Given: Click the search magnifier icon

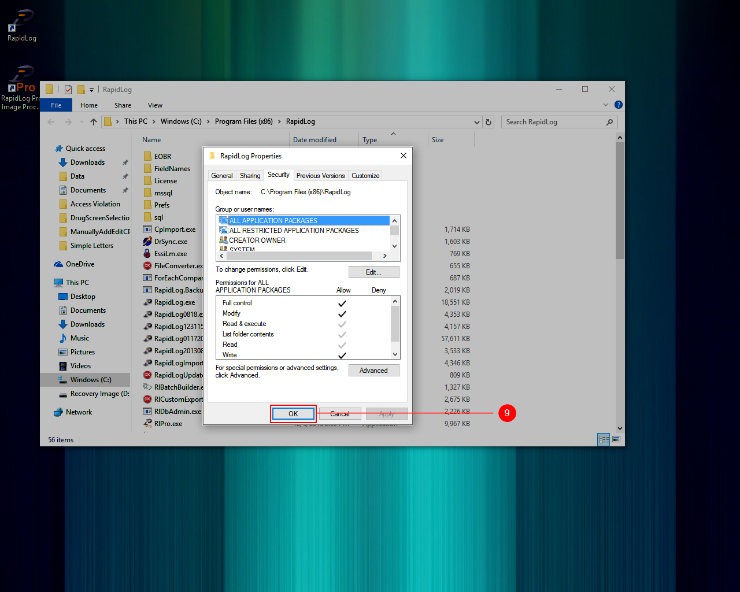Looking at the screenshot, I should tap(609, 122).
